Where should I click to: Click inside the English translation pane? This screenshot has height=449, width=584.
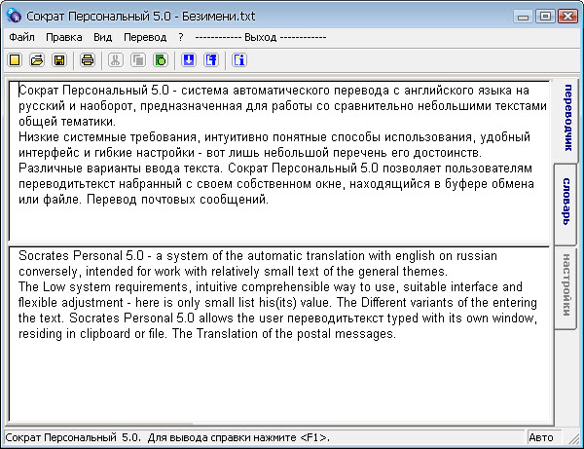click(279, 334)
